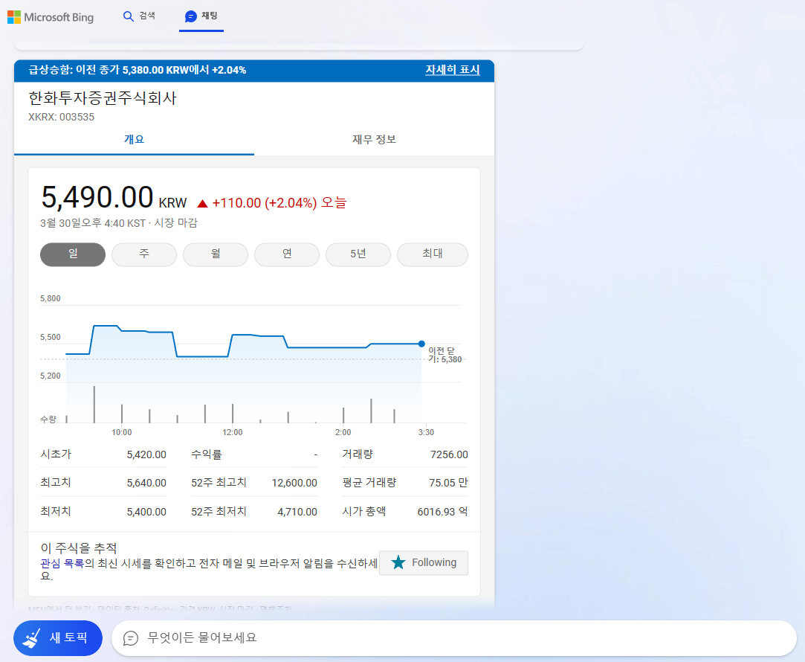805x662 pixels.
Task: Switch to the 검색 search tab
Action: (139, 16)
